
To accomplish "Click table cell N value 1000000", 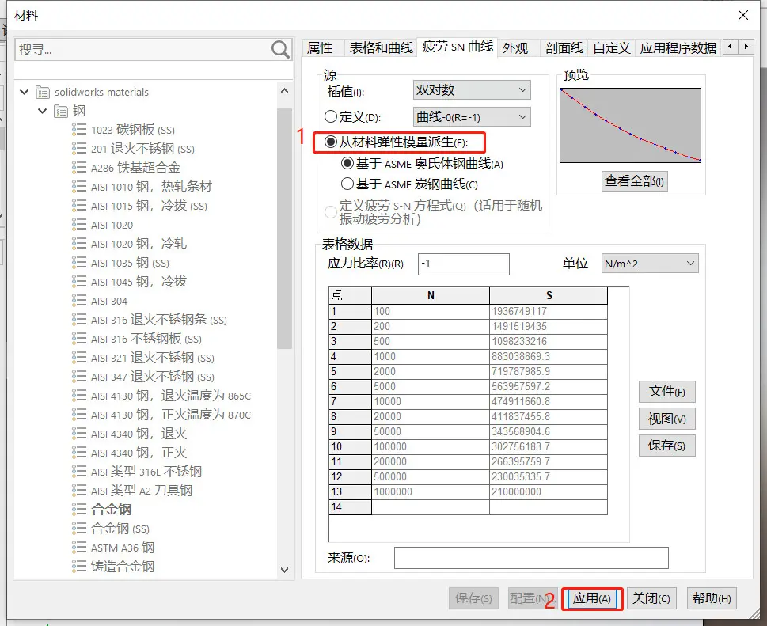I will point(431,492).
